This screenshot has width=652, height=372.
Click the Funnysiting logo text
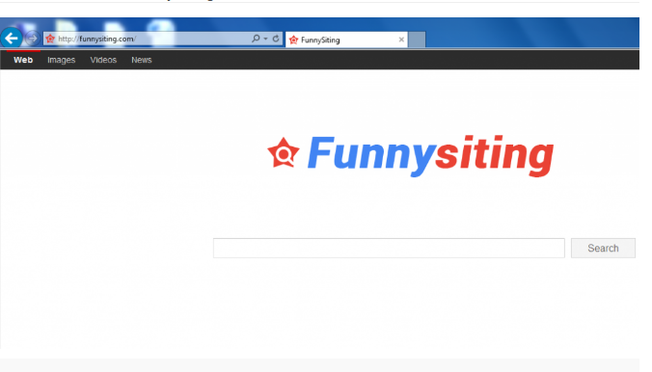(x=430, y=155)
